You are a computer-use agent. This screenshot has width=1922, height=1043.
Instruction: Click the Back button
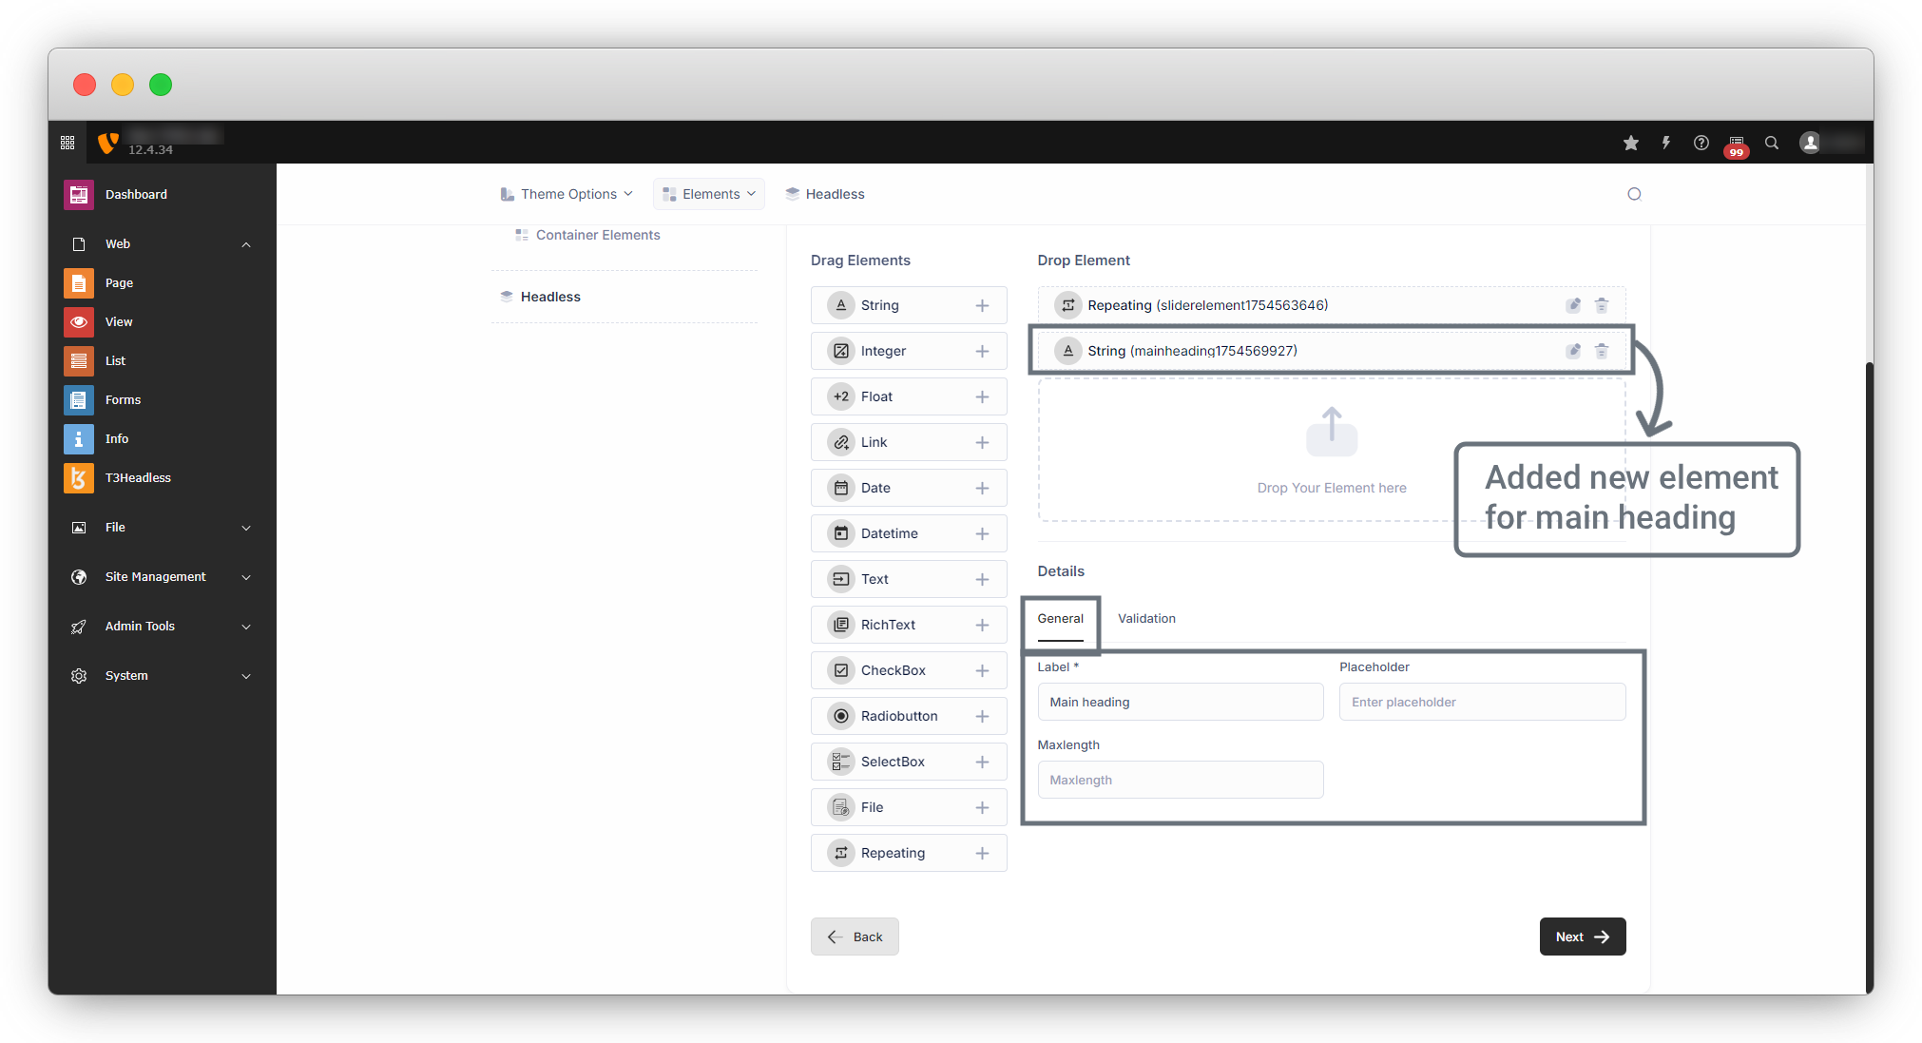pyautogui.click(x=855, y=937)
